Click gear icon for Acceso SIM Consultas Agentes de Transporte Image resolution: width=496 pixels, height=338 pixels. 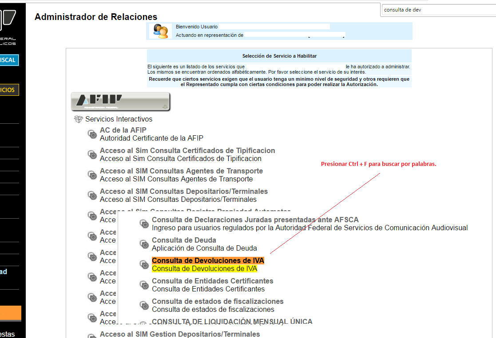(x=92, y=175)
